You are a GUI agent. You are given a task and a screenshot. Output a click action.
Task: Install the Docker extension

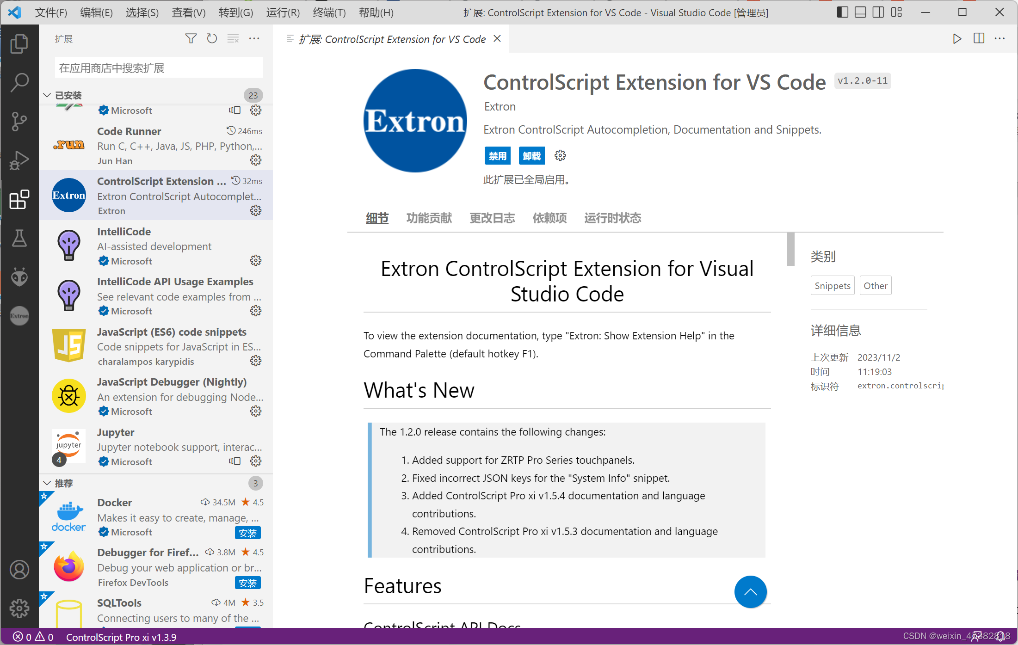(x=247, y=533)
